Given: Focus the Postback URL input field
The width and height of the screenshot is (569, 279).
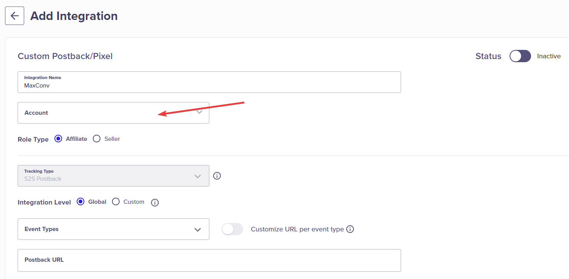Looking at the screenshot, I should [x=209, y=260].
